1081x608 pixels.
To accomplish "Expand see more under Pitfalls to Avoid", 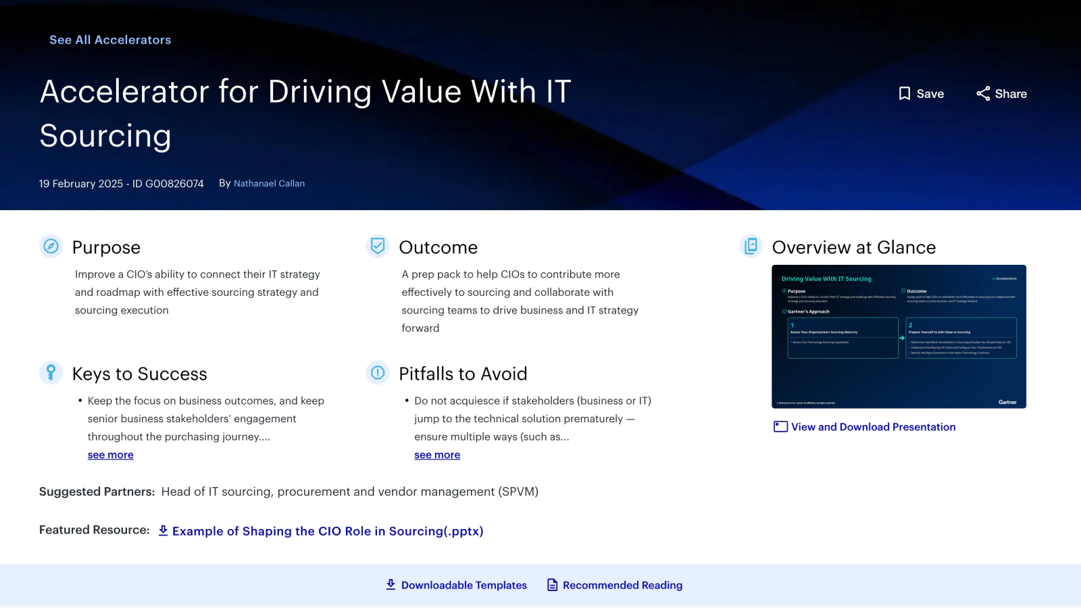I will pos(437,455).
